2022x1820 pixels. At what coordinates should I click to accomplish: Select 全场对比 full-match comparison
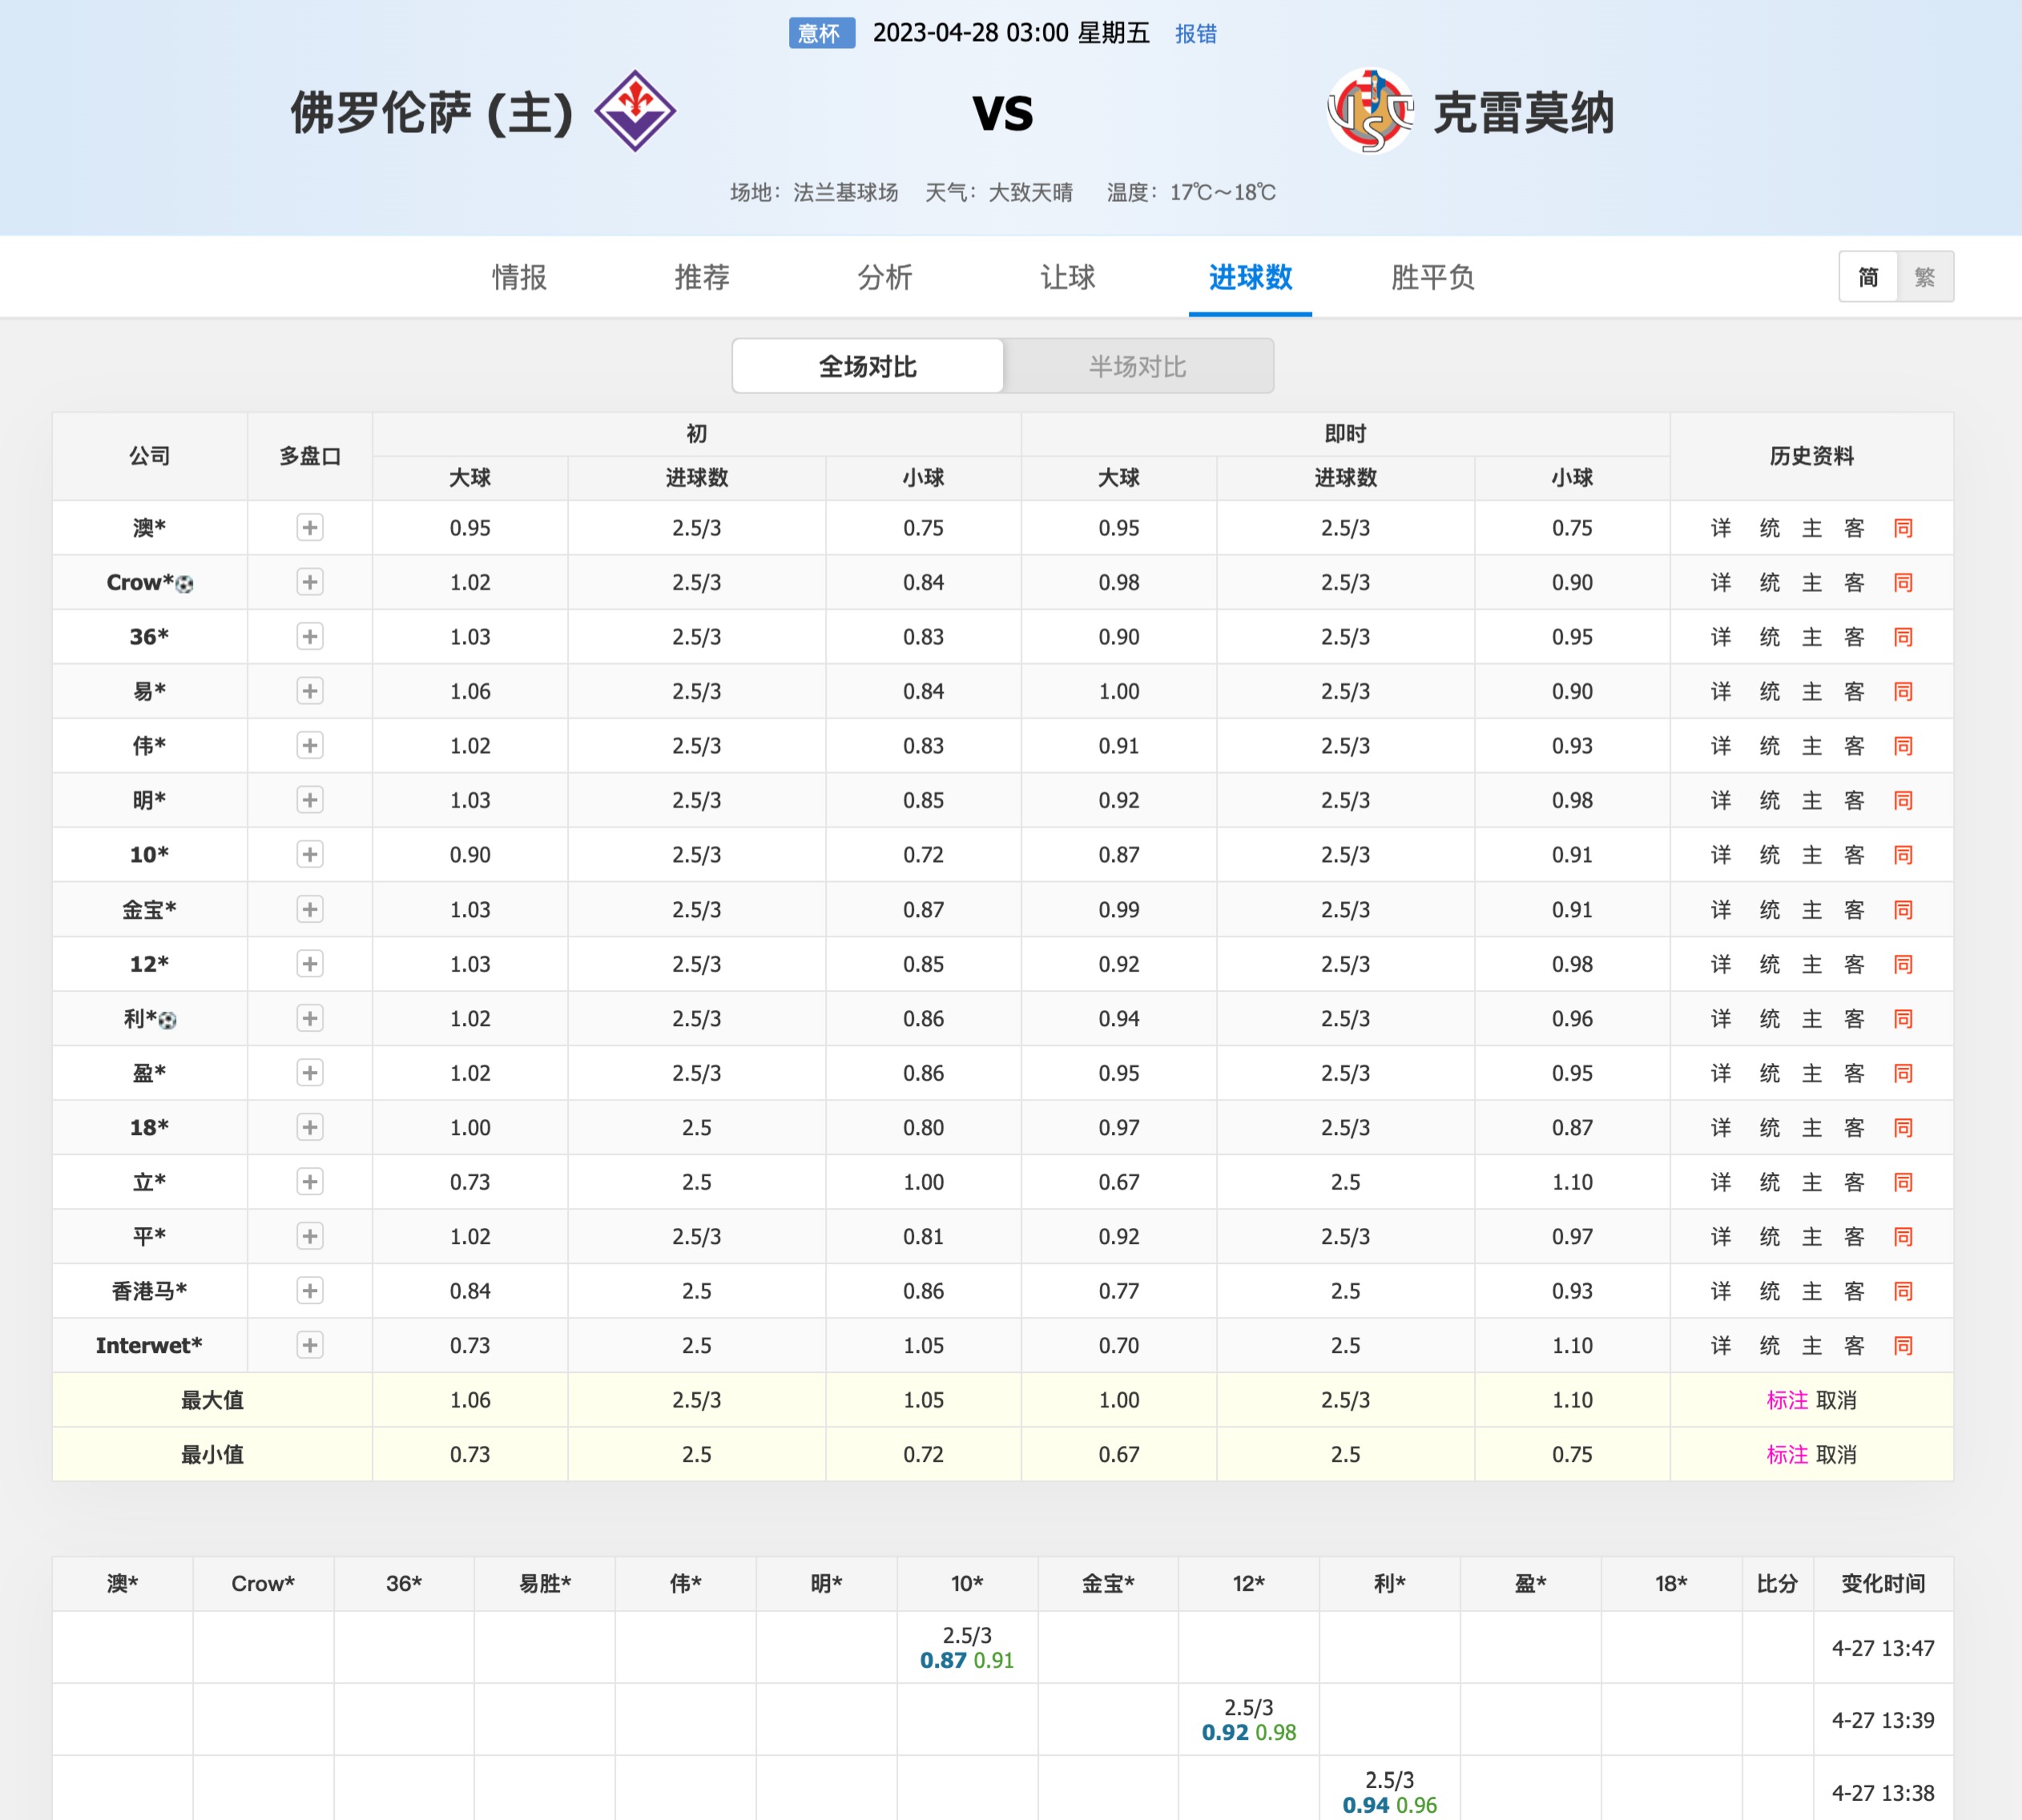click(x=868, y=366)
